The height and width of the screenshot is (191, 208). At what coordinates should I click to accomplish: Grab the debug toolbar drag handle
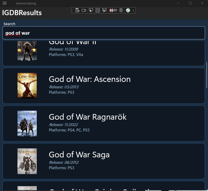(73, 10)
